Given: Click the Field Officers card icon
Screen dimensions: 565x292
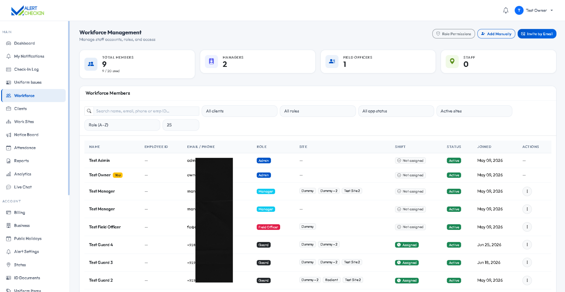Looking at the screenshot, I should (x=332, y=61).
